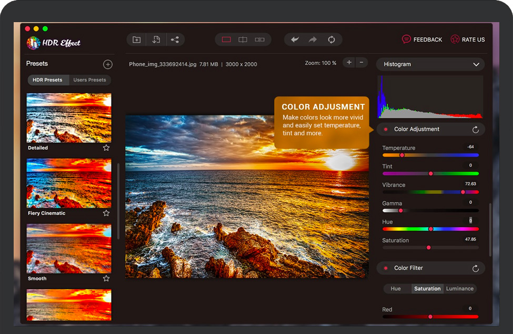Click the zoom out minus button

coord(361,63)
